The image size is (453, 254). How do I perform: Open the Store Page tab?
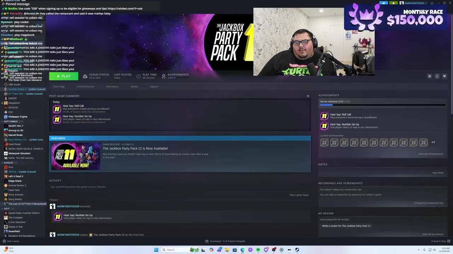59,86
